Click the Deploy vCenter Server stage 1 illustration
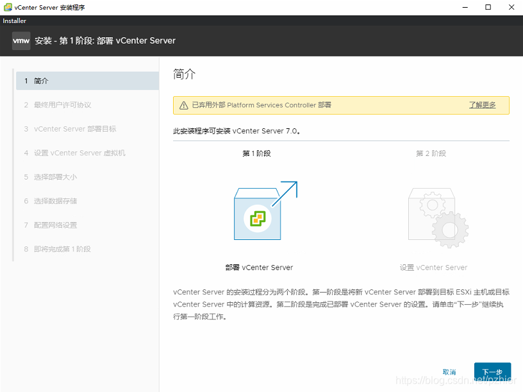The width and height of the screenshot is (523, 392). point(265,210)
